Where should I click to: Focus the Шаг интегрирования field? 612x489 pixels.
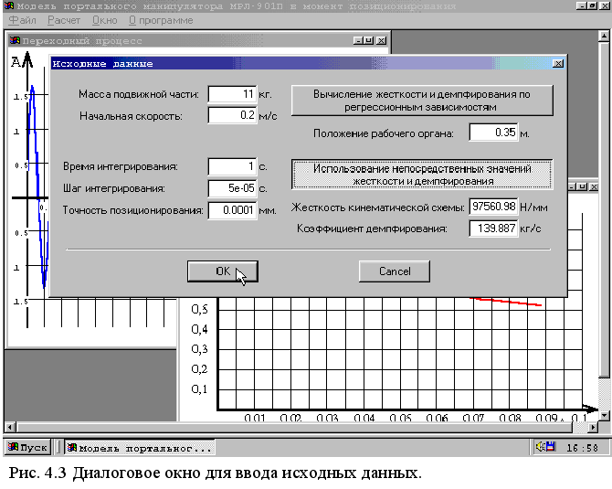tap(233, 188)
